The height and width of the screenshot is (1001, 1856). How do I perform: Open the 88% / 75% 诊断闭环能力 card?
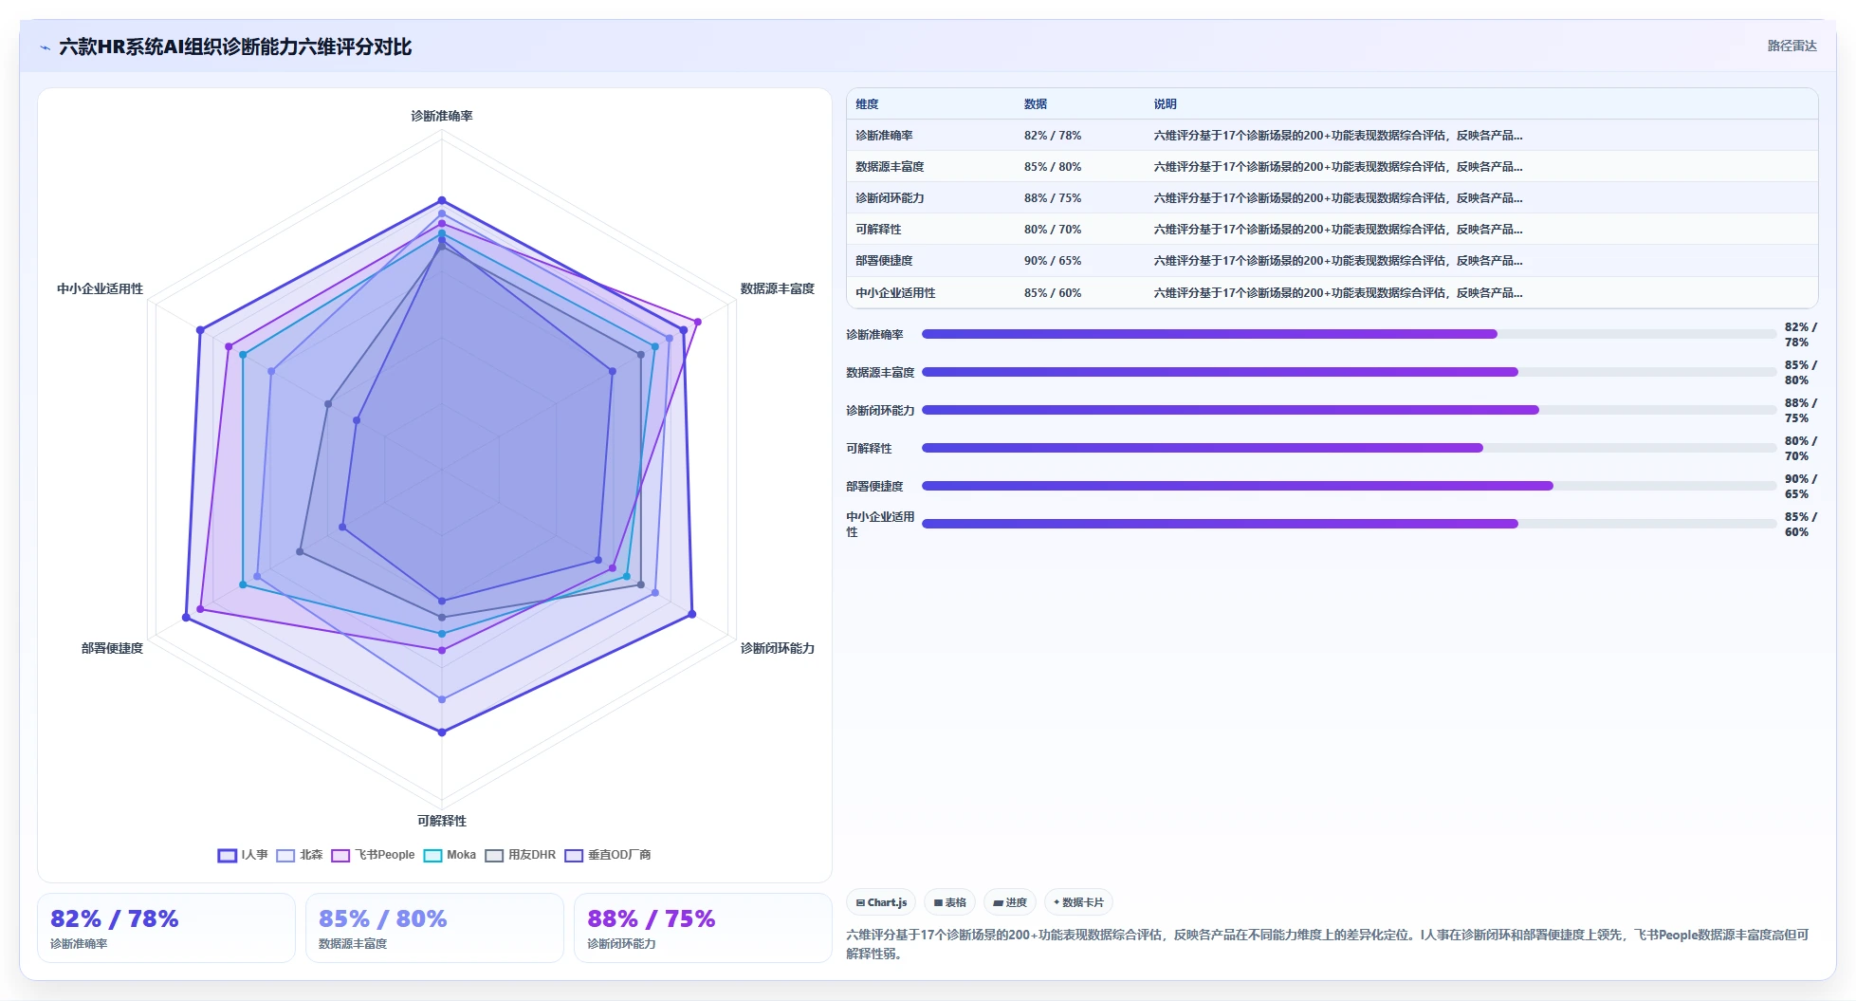pos(703,928)
